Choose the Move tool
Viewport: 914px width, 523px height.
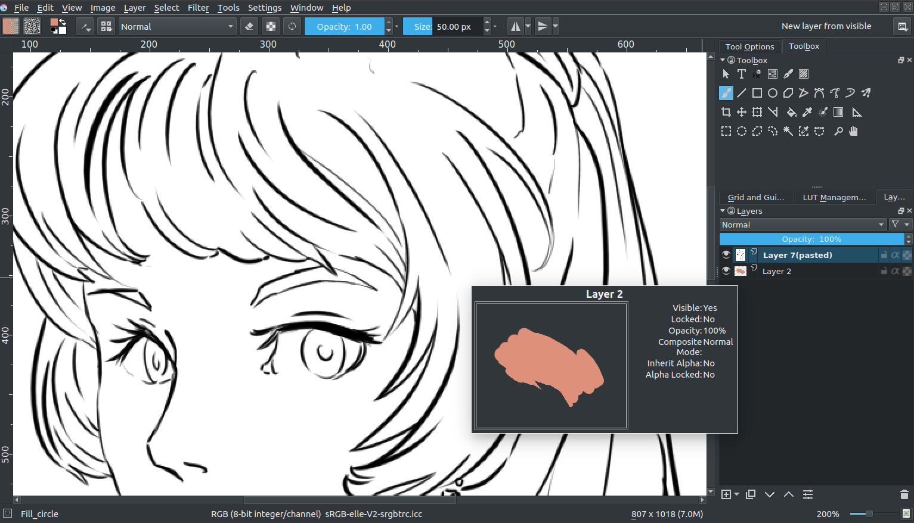pyautogui.click(x=742, y=112)
